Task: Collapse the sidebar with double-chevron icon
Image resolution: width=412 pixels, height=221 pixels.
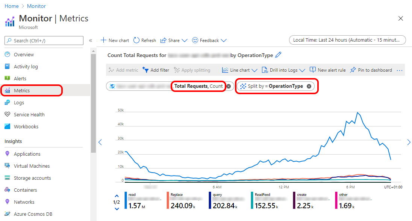Action: coord(91,41)
